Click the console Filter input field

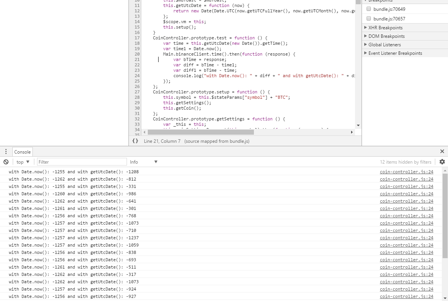click(x=82, y=162)
